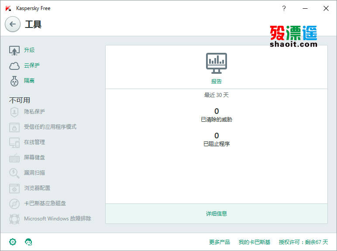Click the online management devices icon
This screenshot has height=251, width=337.
(14, 143)
